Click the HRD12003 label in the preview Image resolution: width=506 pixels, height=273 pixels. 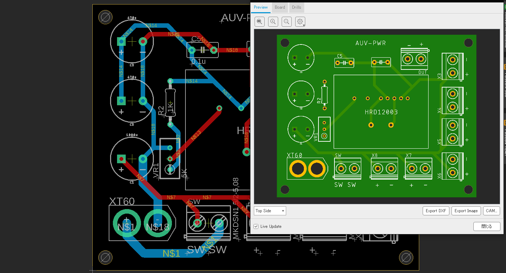tap(381, 112)
